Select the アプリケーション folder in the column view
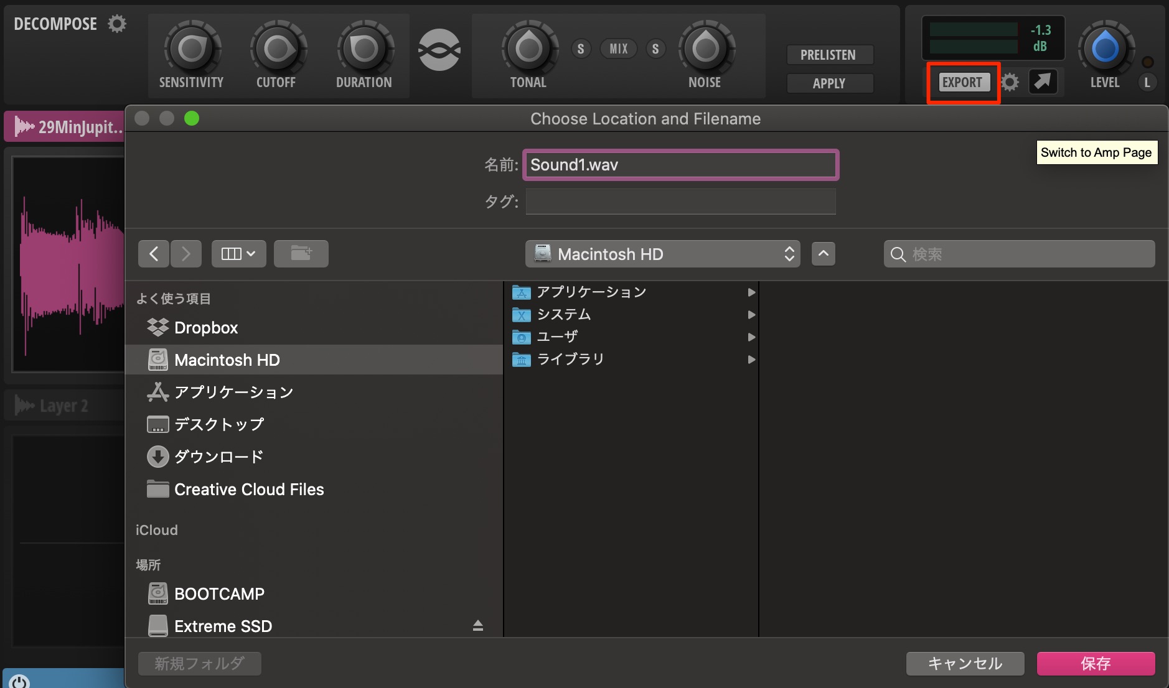The width and height of the screenshot is (1169, 688). (x=631, y=292)
